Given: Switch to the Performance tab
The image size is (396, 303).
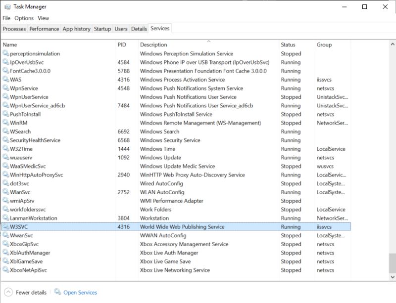Looking at the screenshot, I should coord(44,29).
